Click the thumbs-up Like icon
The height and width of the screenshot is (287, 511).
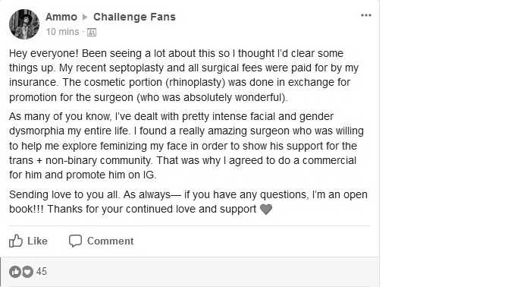(16, 241)
